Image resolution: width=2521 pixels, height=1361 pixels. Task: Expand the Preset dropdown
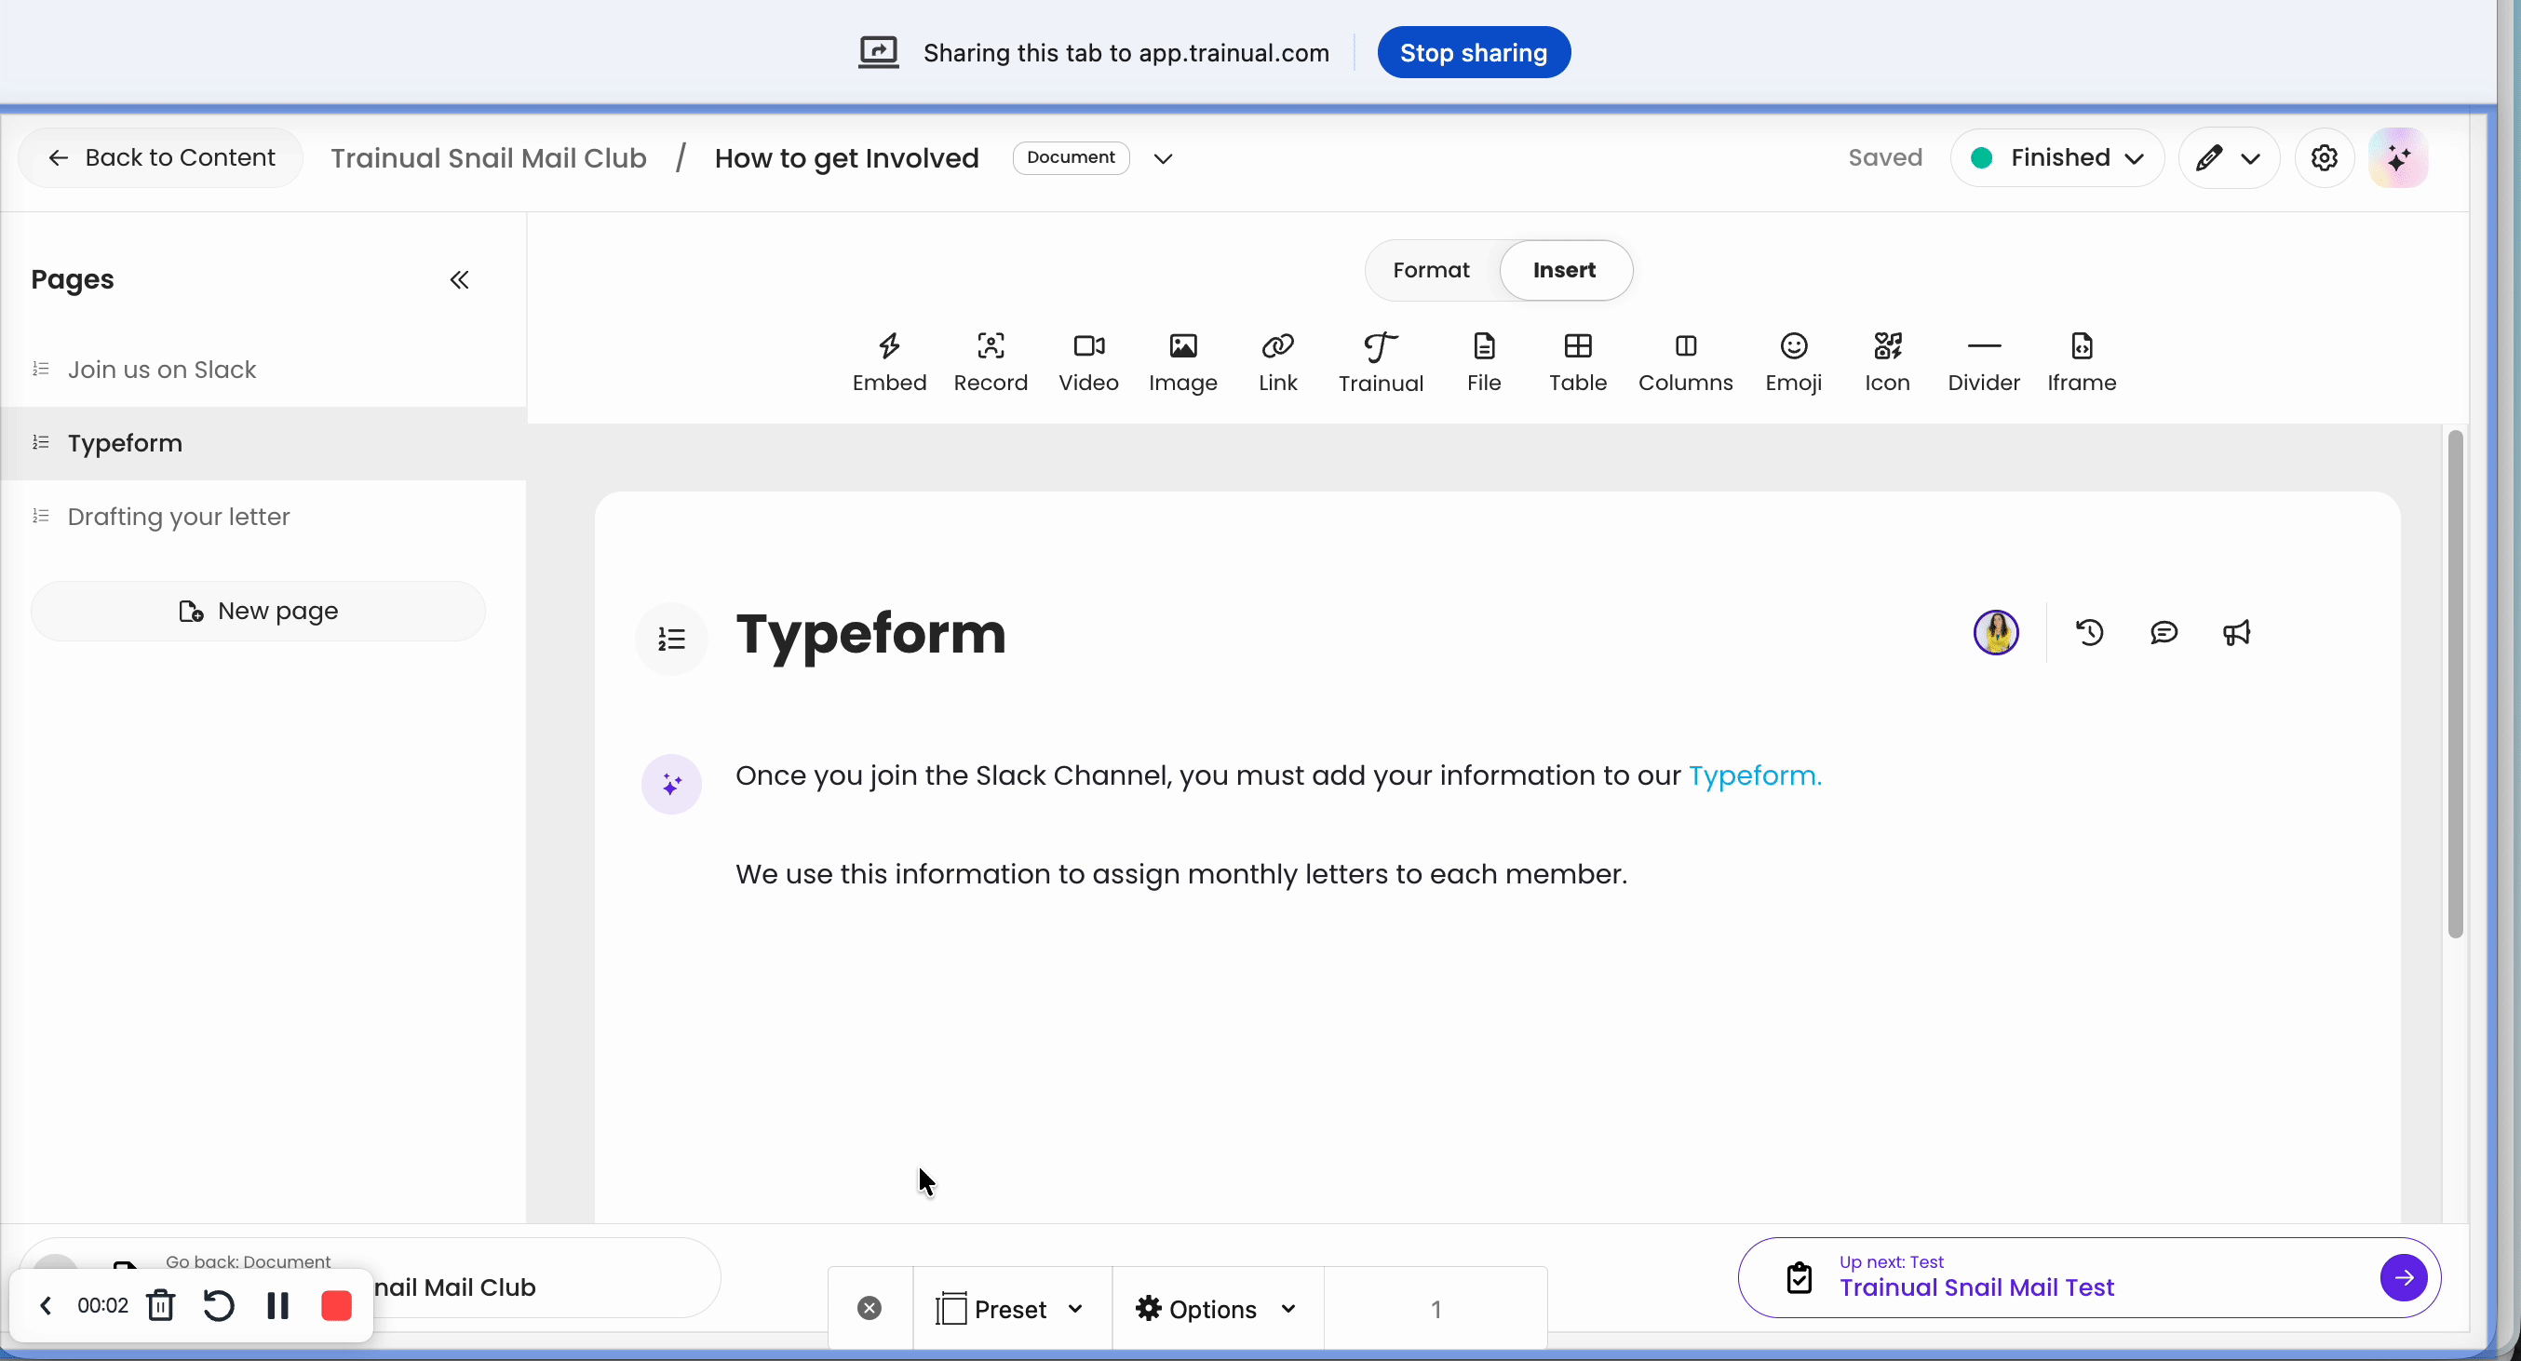pyautogui.click(x=1012, y=1309)
